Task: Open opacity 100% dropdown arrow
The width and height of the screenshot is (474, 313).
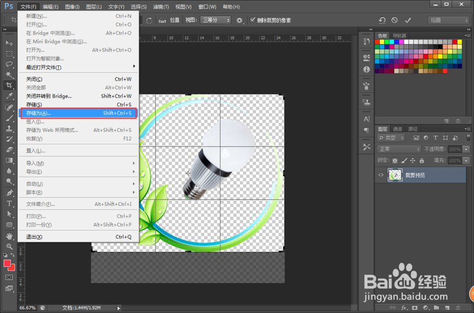Action: point(466,149)
